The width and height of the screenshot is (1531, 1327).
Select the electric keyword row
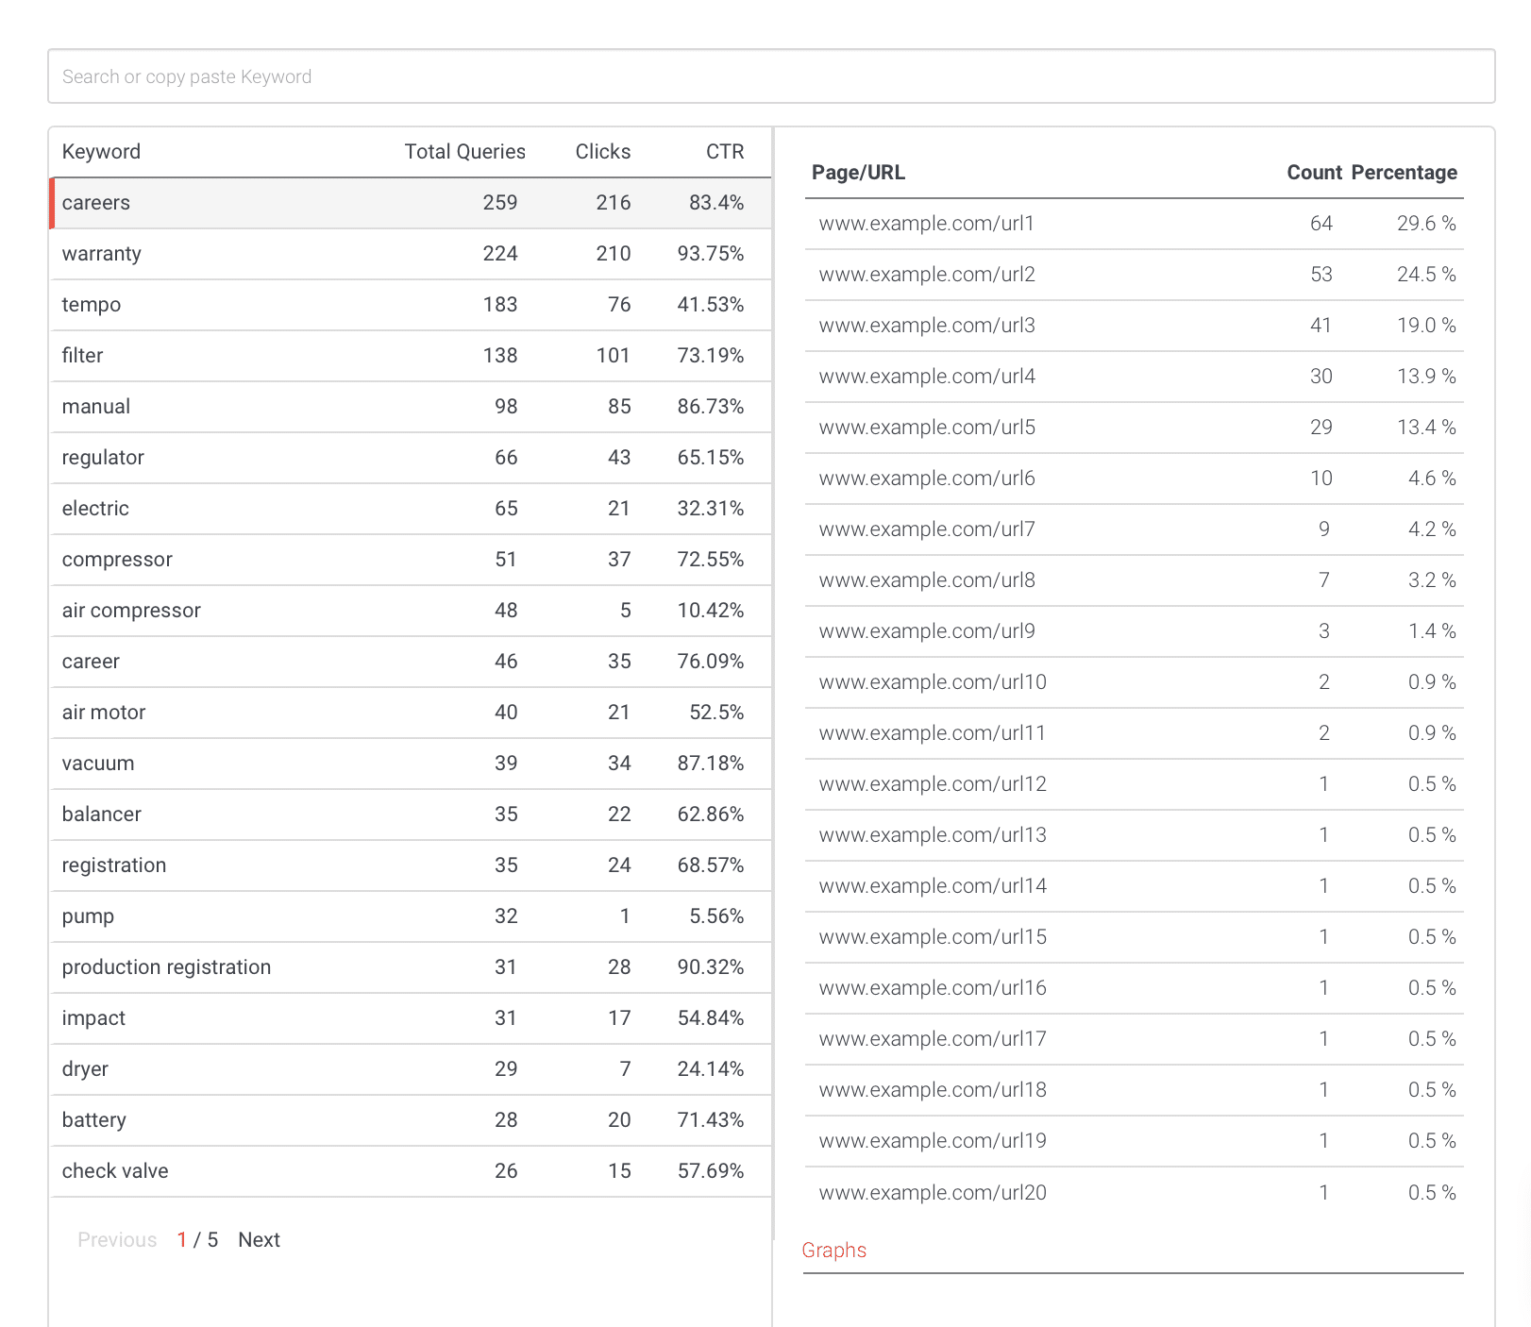(411, 509)
